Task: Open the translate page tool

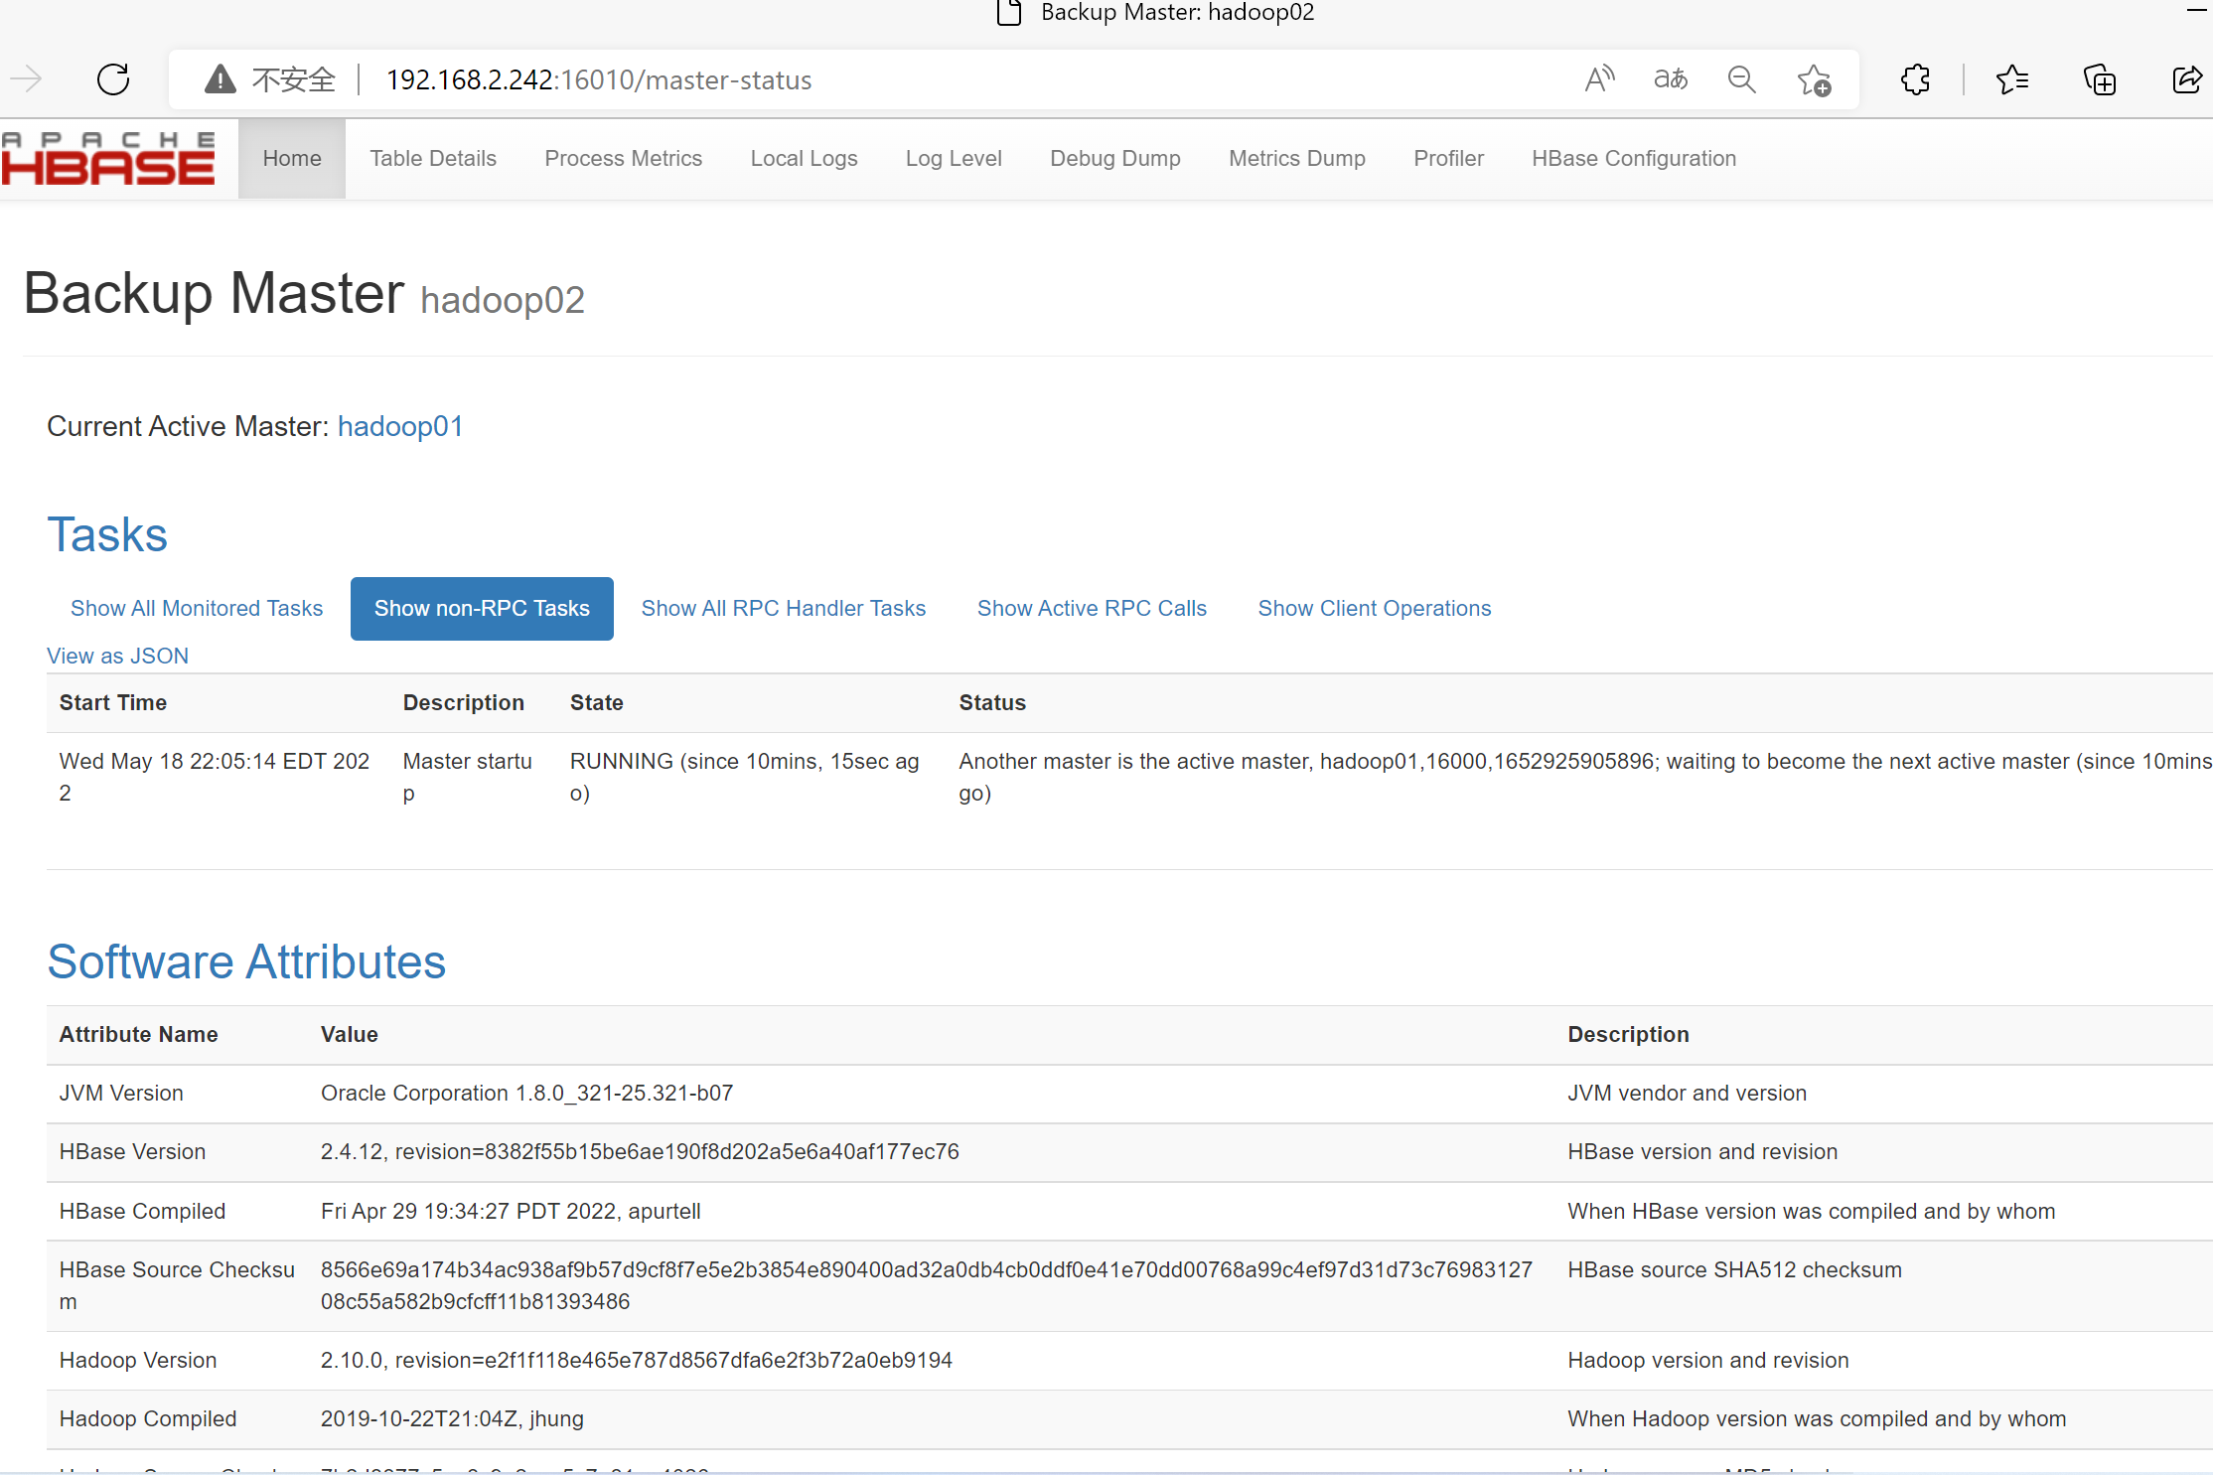Action: [x=1670, y=79]
